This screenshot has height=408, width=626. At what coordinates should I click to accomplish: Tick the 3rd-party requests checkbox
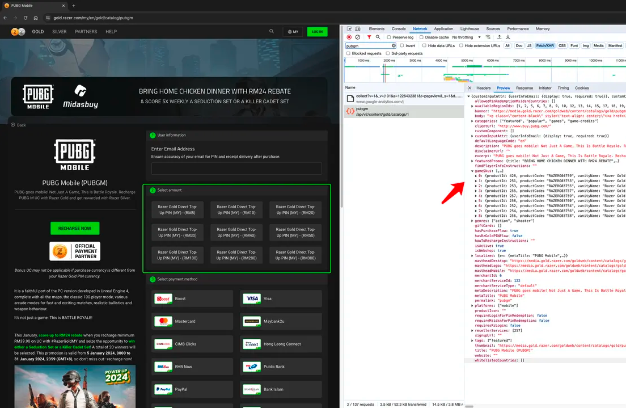point(388,53)
